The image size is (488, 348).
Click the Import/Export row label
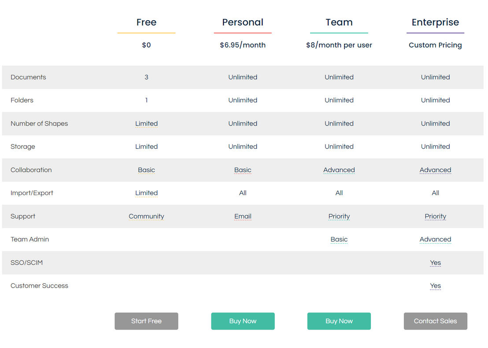pos(32,193)
